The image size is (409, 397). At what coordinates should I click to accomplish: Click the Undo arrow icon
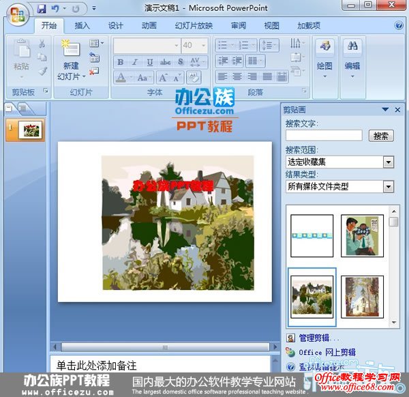pos(55,9)
